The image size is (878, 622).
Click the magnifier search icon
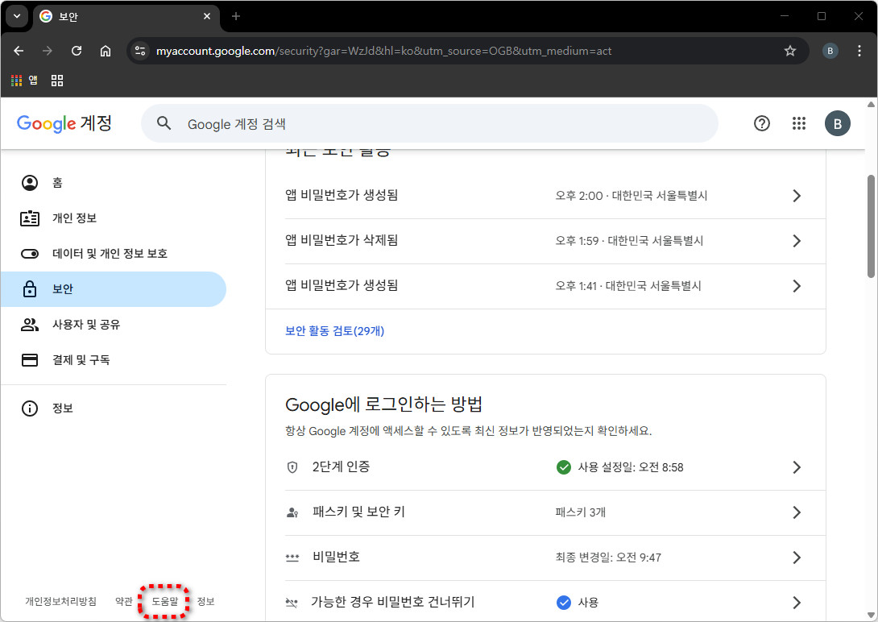point(164,123)
